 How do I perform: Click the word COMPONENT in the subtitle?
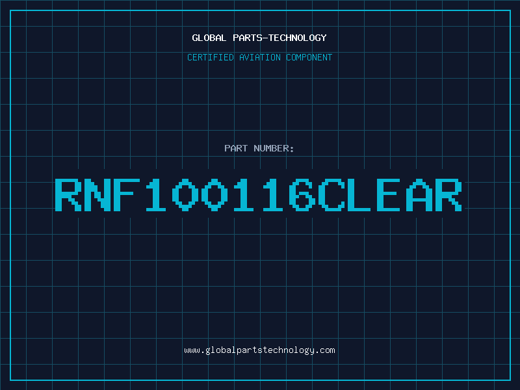tap(309, 58)
